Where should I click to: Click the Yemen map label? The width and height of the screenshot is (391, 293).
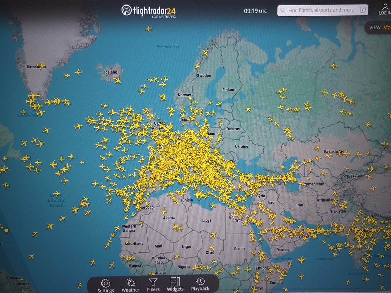(x=282, y=250)
